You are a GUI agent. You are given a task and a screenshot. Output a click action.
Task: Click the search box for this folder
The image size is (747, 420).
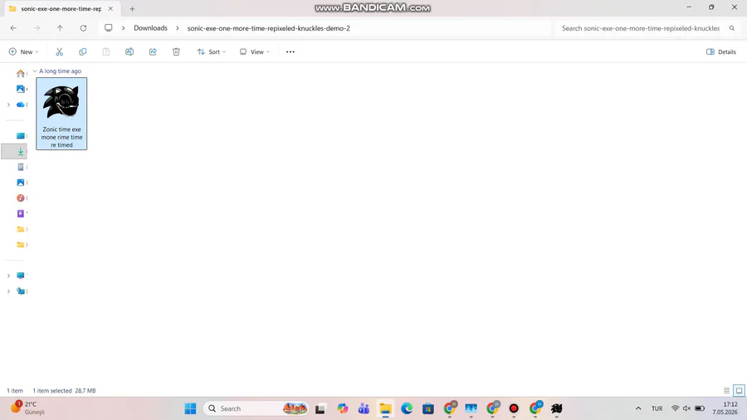click(647, 28)
